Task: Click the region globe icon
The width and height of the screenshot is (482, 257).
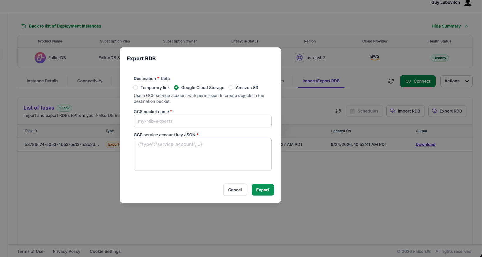Action: click(x=300, y=58)
